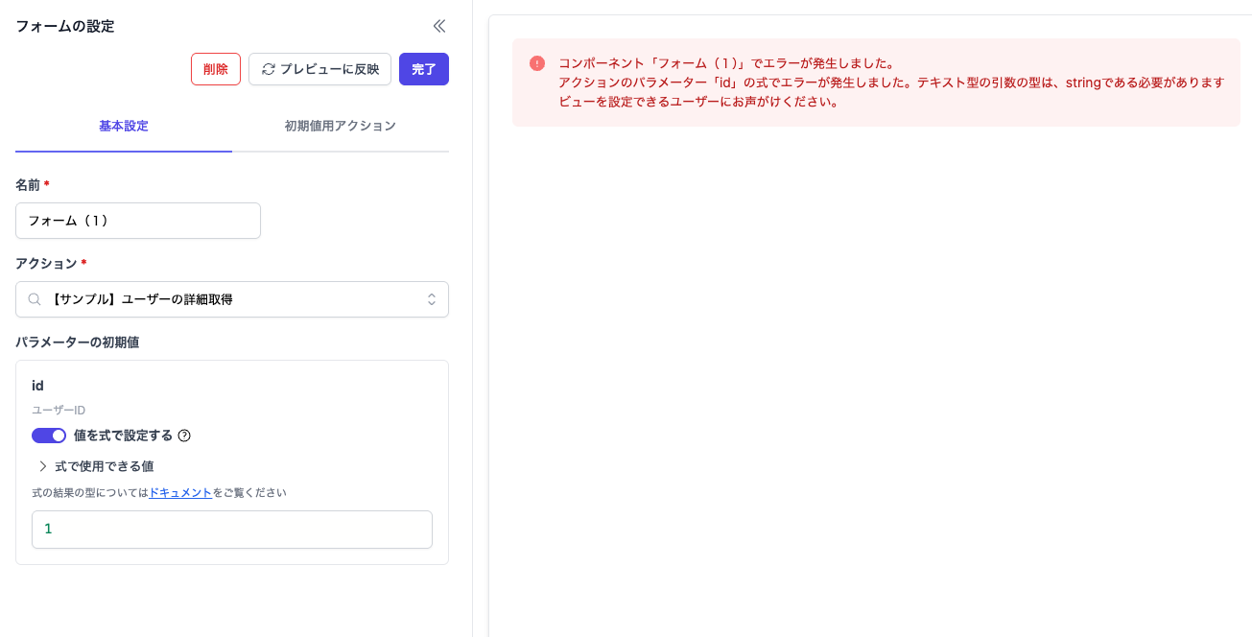The width and height of the screenshot is (1252, 637).
Task: Click the up-down arrows of the アクション selector
Action: pos(432,299)
